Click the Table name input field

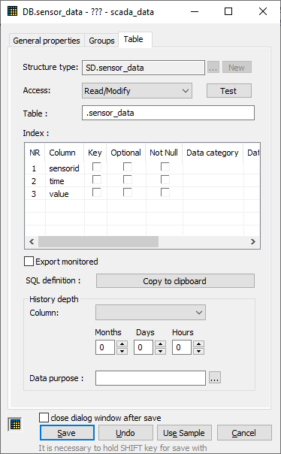pyautogui.click(x=168, y=113)
